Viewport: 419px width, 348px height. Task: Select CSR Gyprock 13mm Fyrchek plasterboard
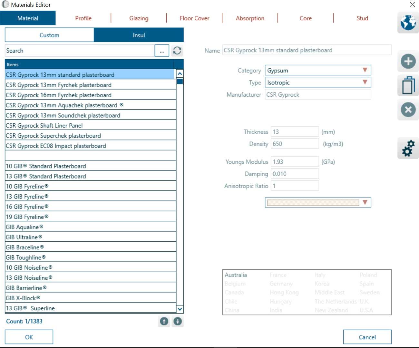tap(91, 85)
